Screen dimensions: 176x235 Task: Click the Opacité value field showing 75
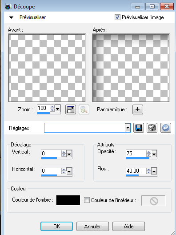point(136,154)
